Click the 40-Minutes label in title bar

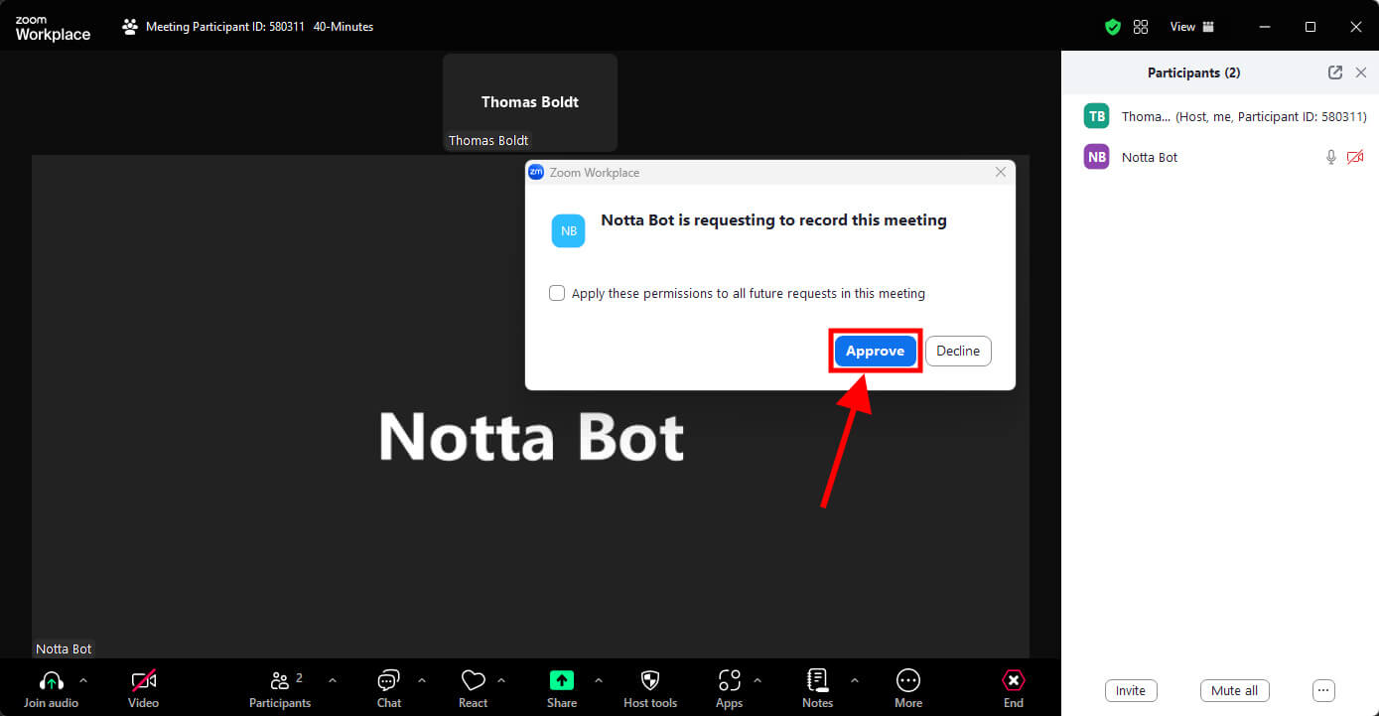(x=344, y=27)
